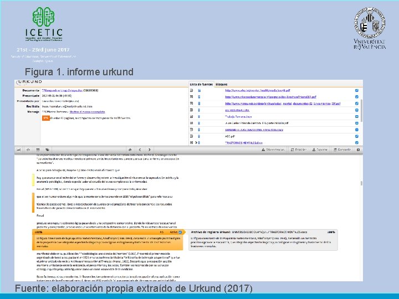Toggle checkbox for Juan Carlos source row
Image resolution: width=399 pixels, height=299 pixels.
pyautogui.click(x=356, y=123)
